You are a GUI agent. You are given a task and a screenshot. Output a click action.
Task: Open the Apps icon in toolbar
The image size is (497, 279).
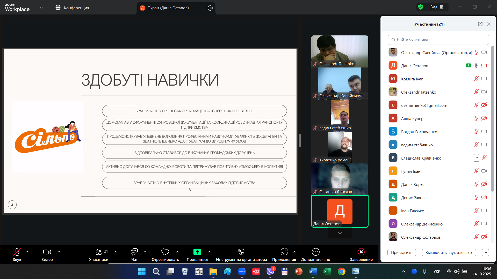pos(284,252)
